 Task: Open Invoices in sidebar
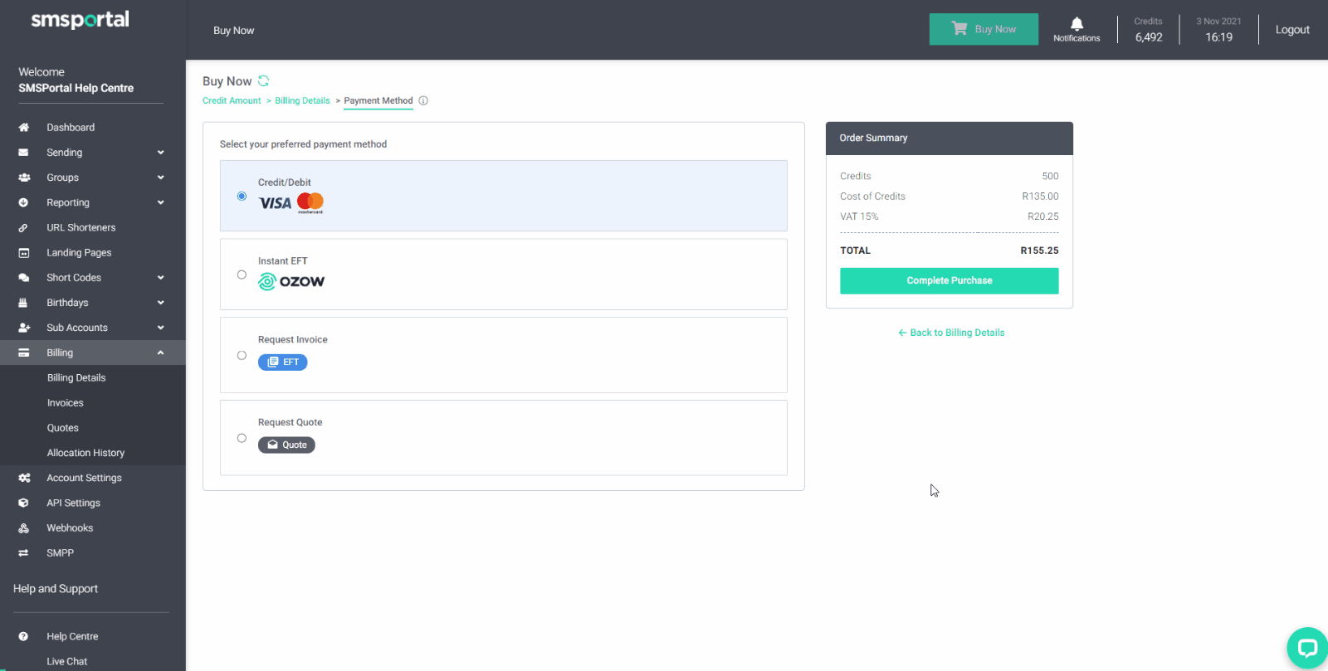click(66, 403)
